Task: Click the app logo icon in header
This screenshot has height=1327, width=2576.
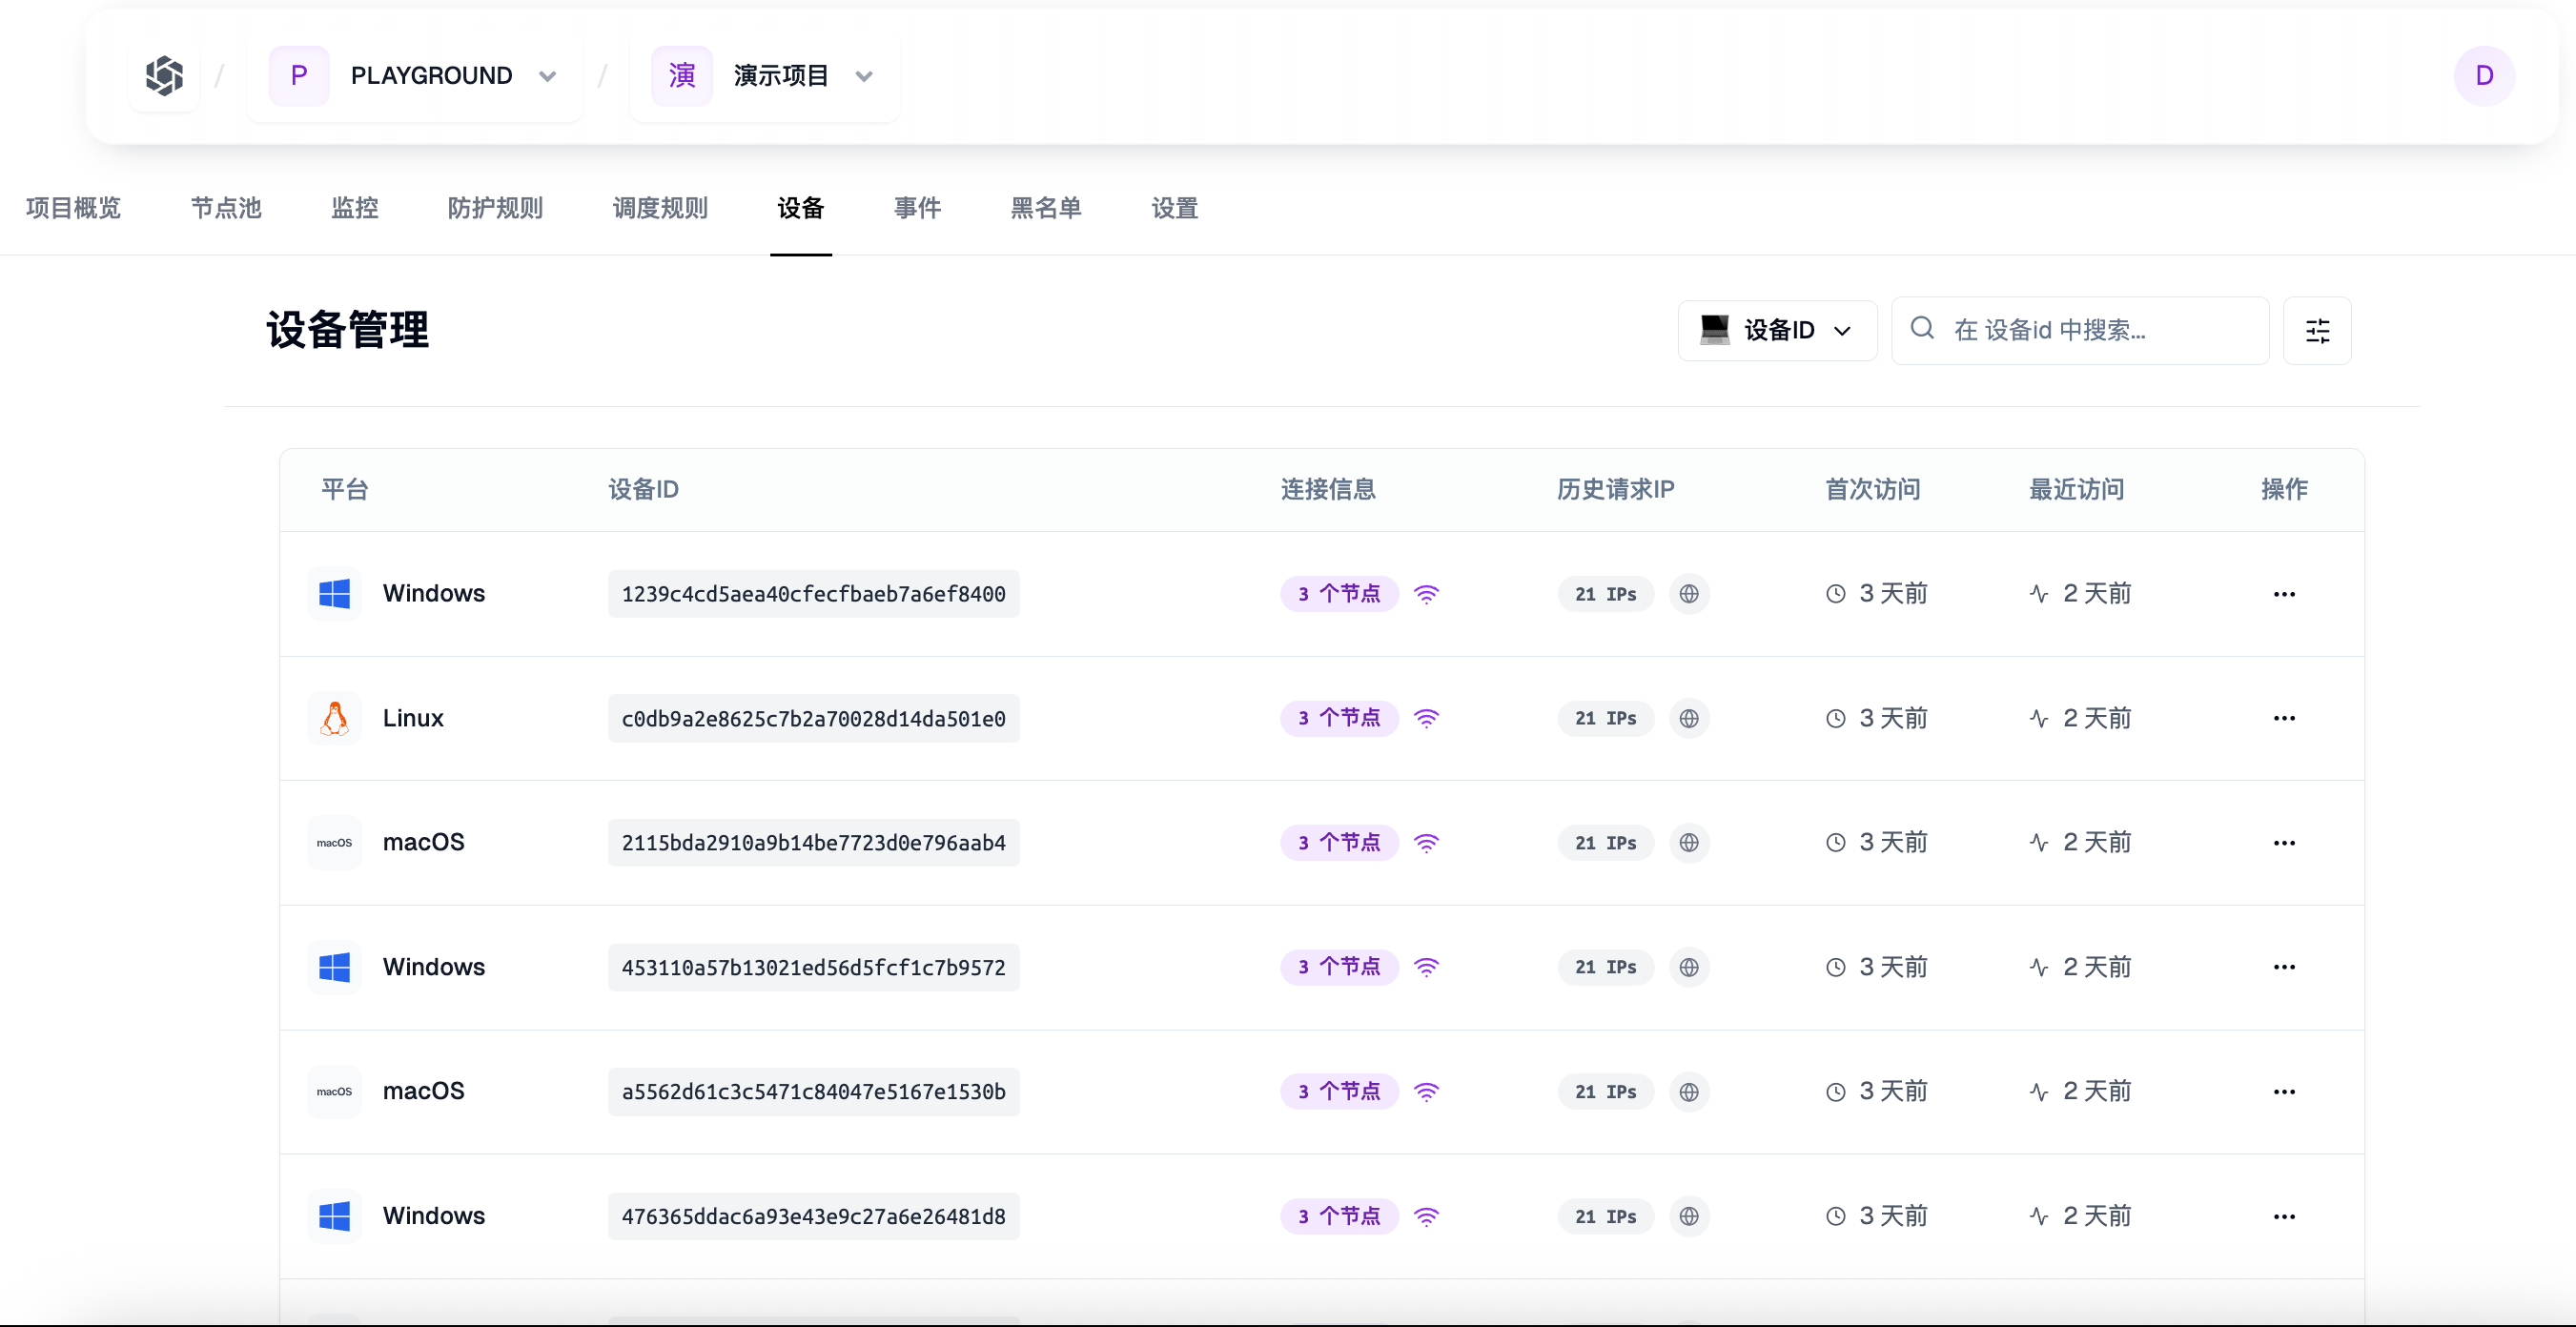Action: point(164,76)
